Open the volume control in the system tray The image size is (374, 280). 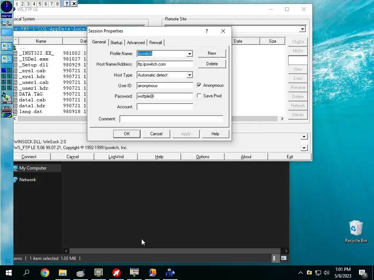tap(327, 273)
